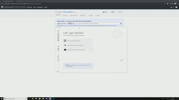Switch to the repository Issues tab
The width and height of the screenshot is (179, 100).
tap(65, 16)
